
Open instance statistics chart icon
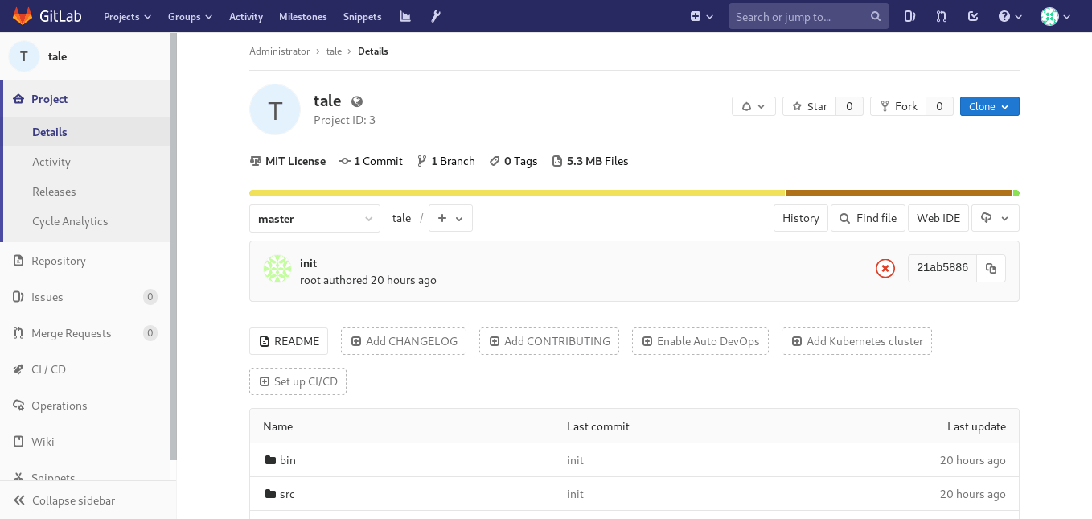click(405, 16)
